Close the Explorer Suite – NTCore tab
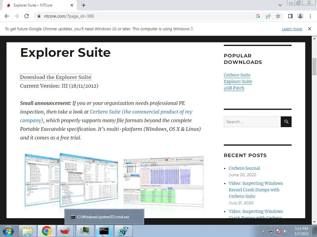317x237 pixels. pos(72,5)
